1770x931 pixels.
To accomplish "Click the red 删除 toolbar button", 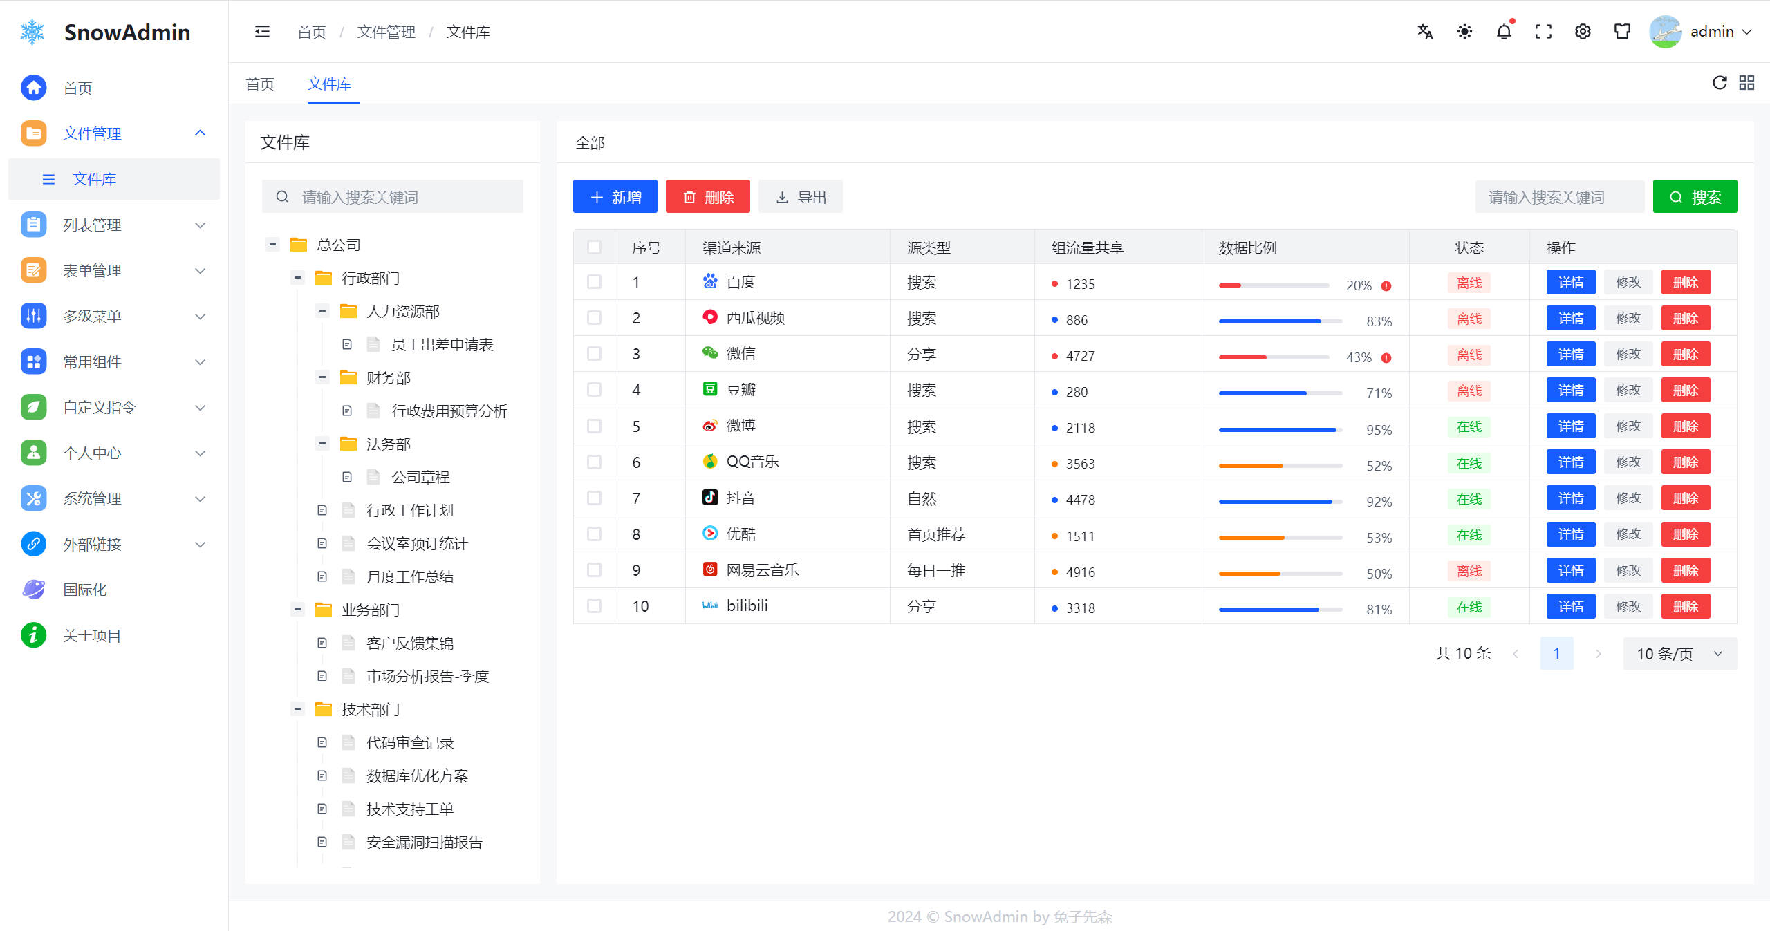I will point(708,197).
